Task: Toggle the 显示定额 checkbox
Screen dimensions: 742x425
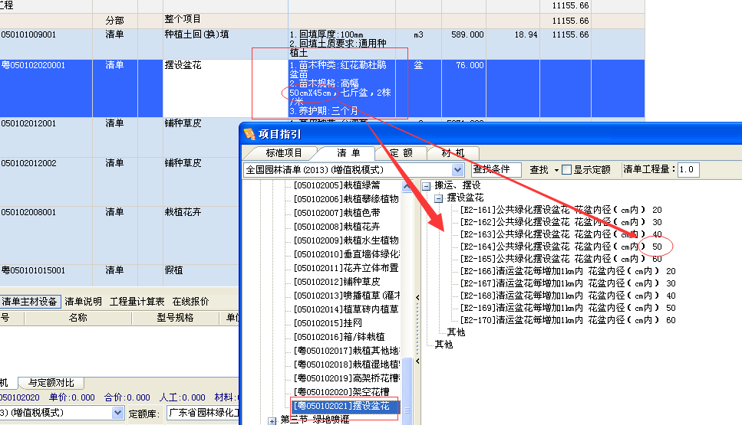Action: pos(566,169)
